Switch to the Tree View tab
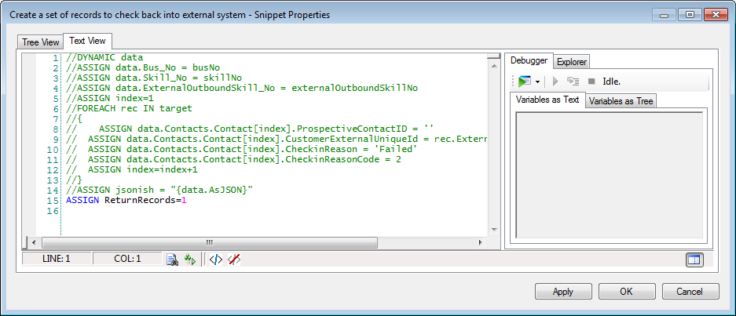The width and height of the screenshot is (736, 316). tap(41, 42)
